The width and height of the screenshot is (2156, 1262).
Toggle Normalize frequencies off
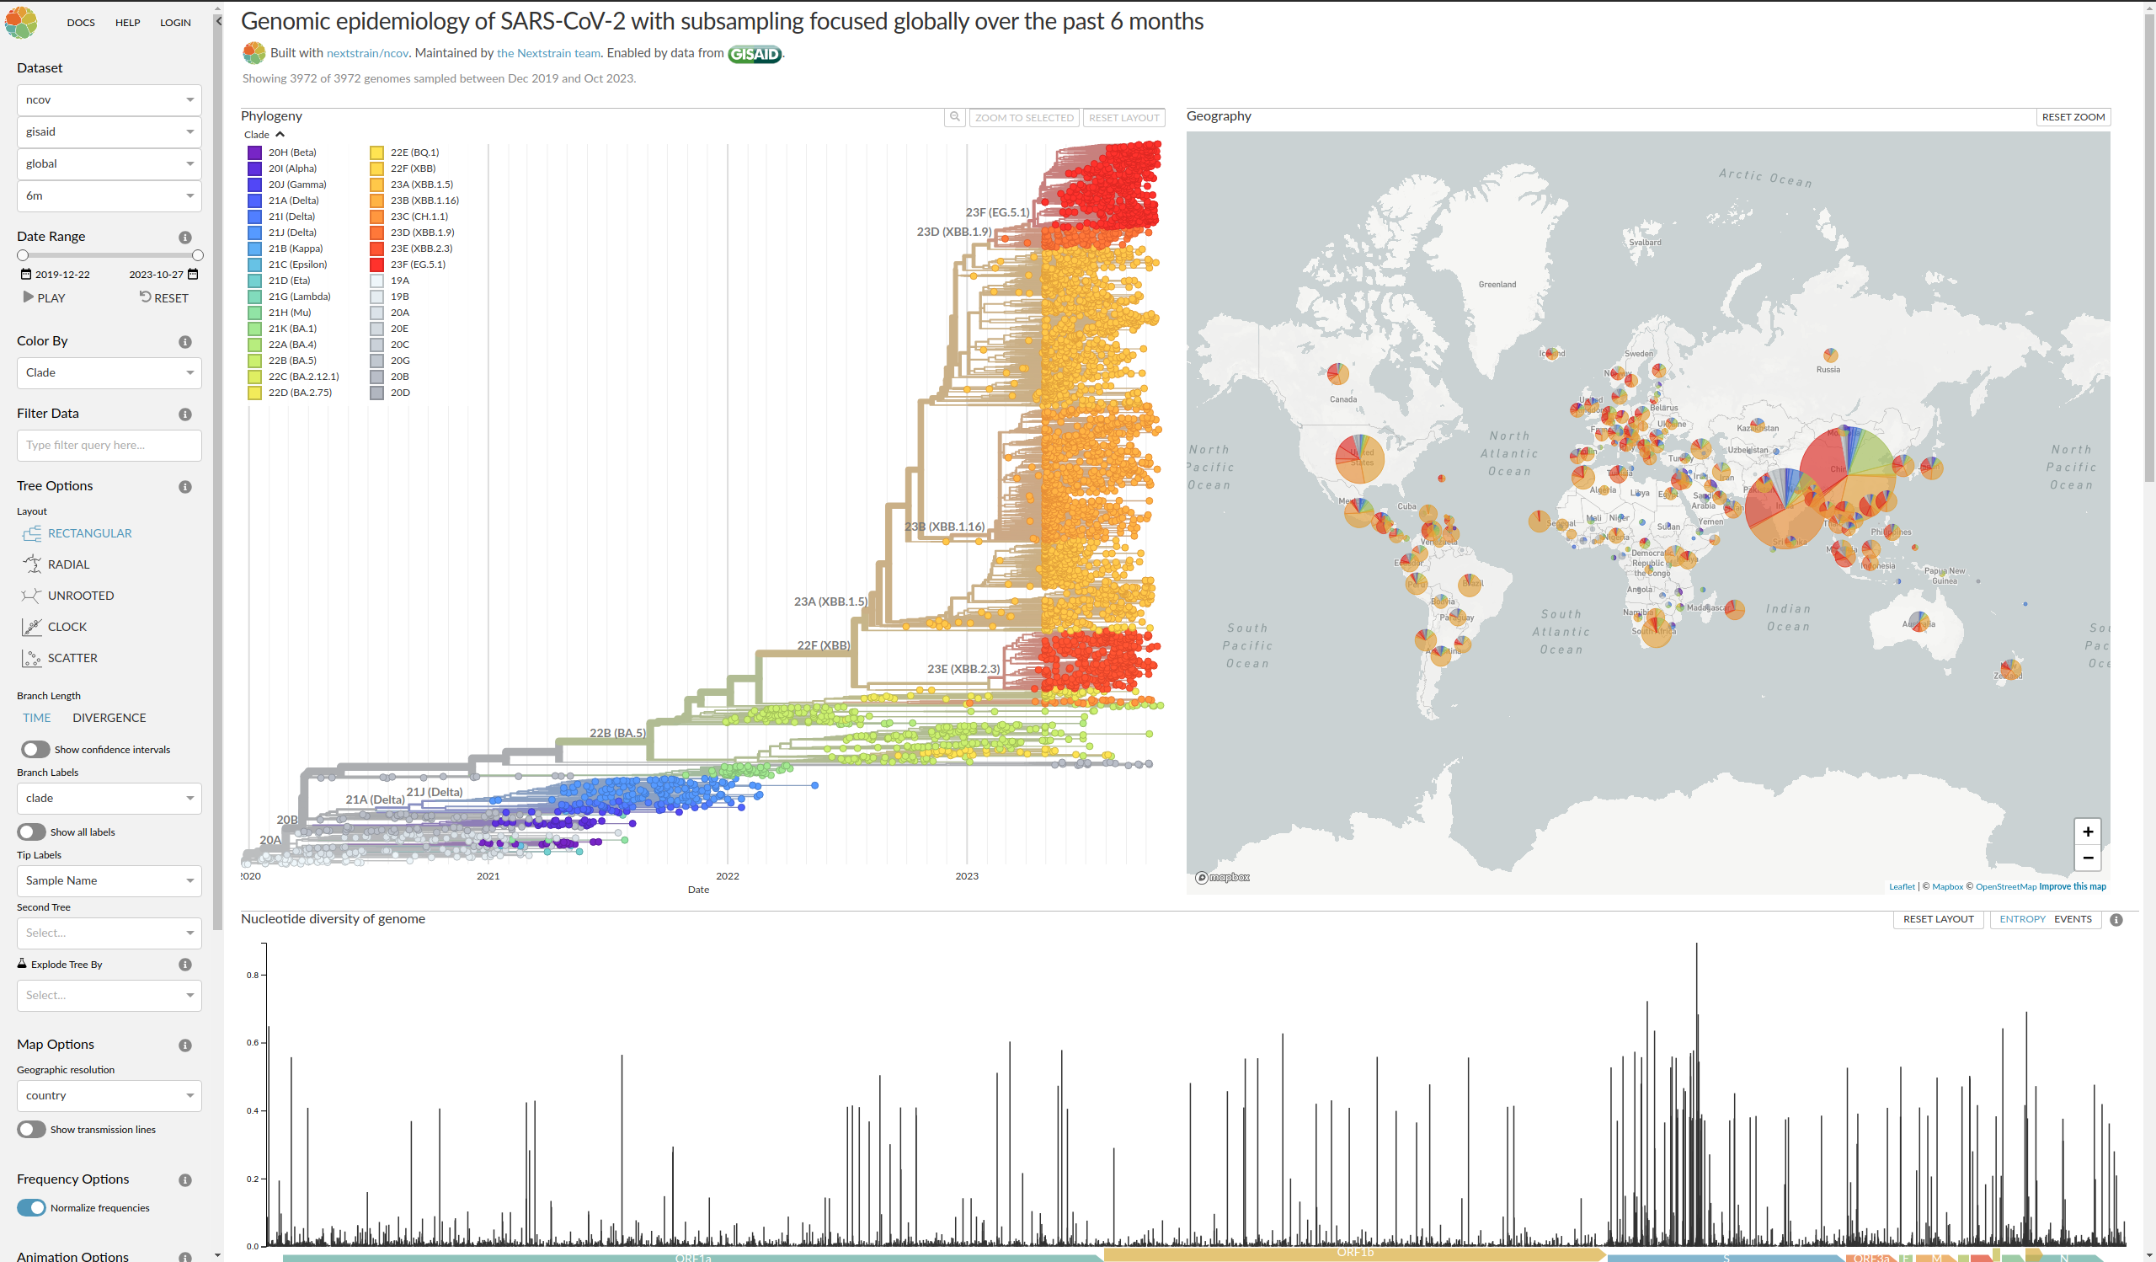click(x=32, y=1208)
